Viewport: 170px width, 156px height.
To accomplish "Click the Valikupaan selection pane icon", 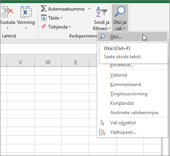I will coord(102,132).
